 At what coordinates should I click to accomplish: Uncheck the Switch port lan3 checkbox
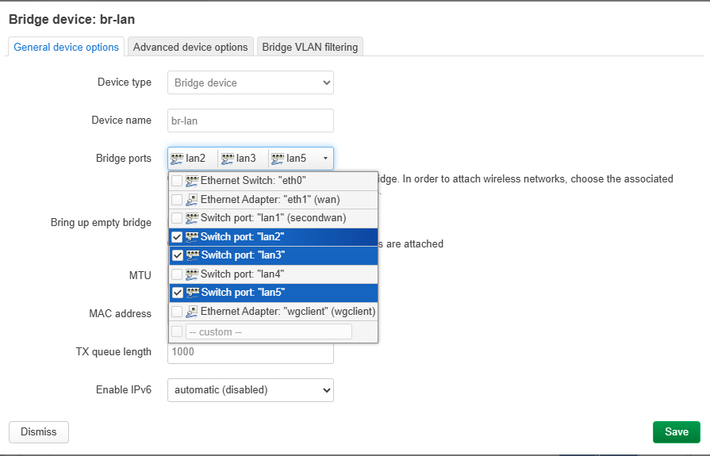click(178, 255)
